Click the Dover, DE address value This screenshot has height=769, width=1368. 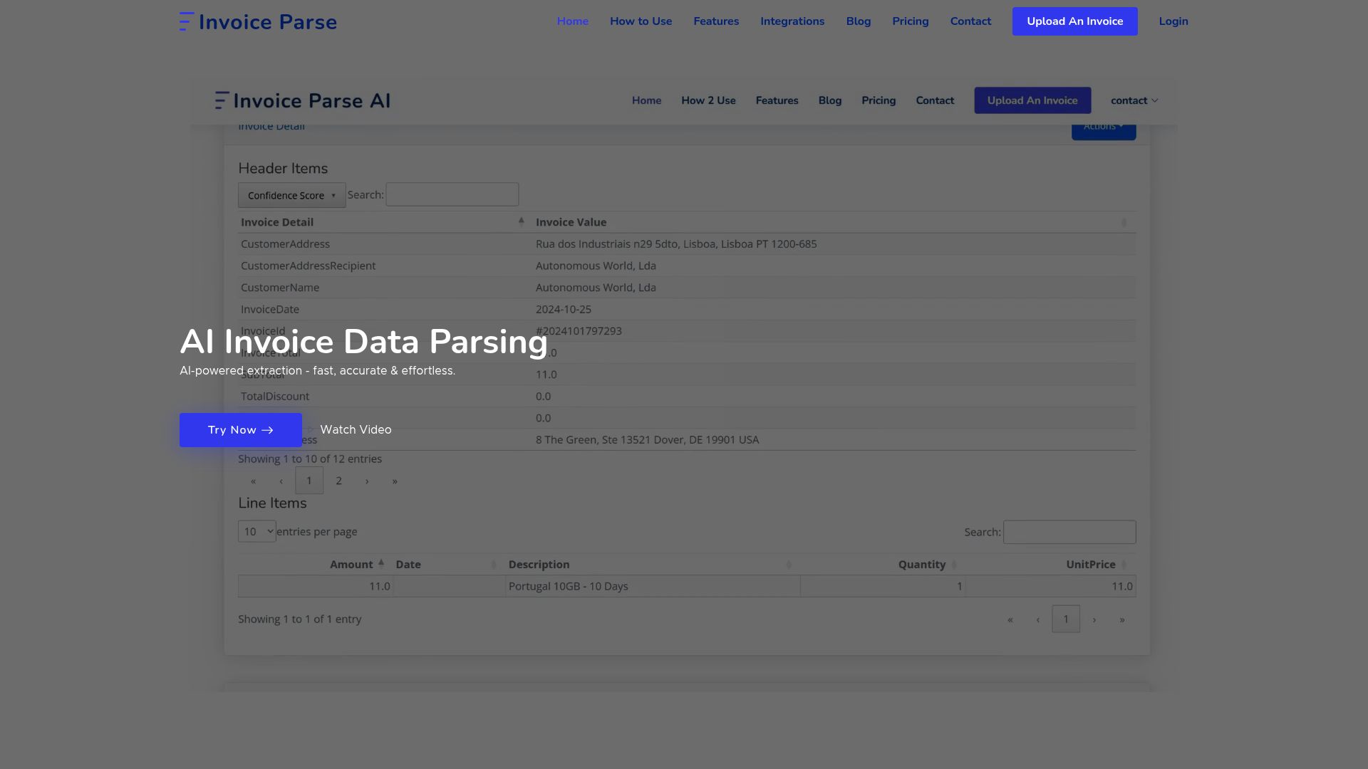(x=647, y=440)
